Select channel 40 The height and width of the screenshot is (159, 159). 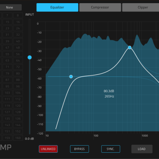tap(18, 41)
